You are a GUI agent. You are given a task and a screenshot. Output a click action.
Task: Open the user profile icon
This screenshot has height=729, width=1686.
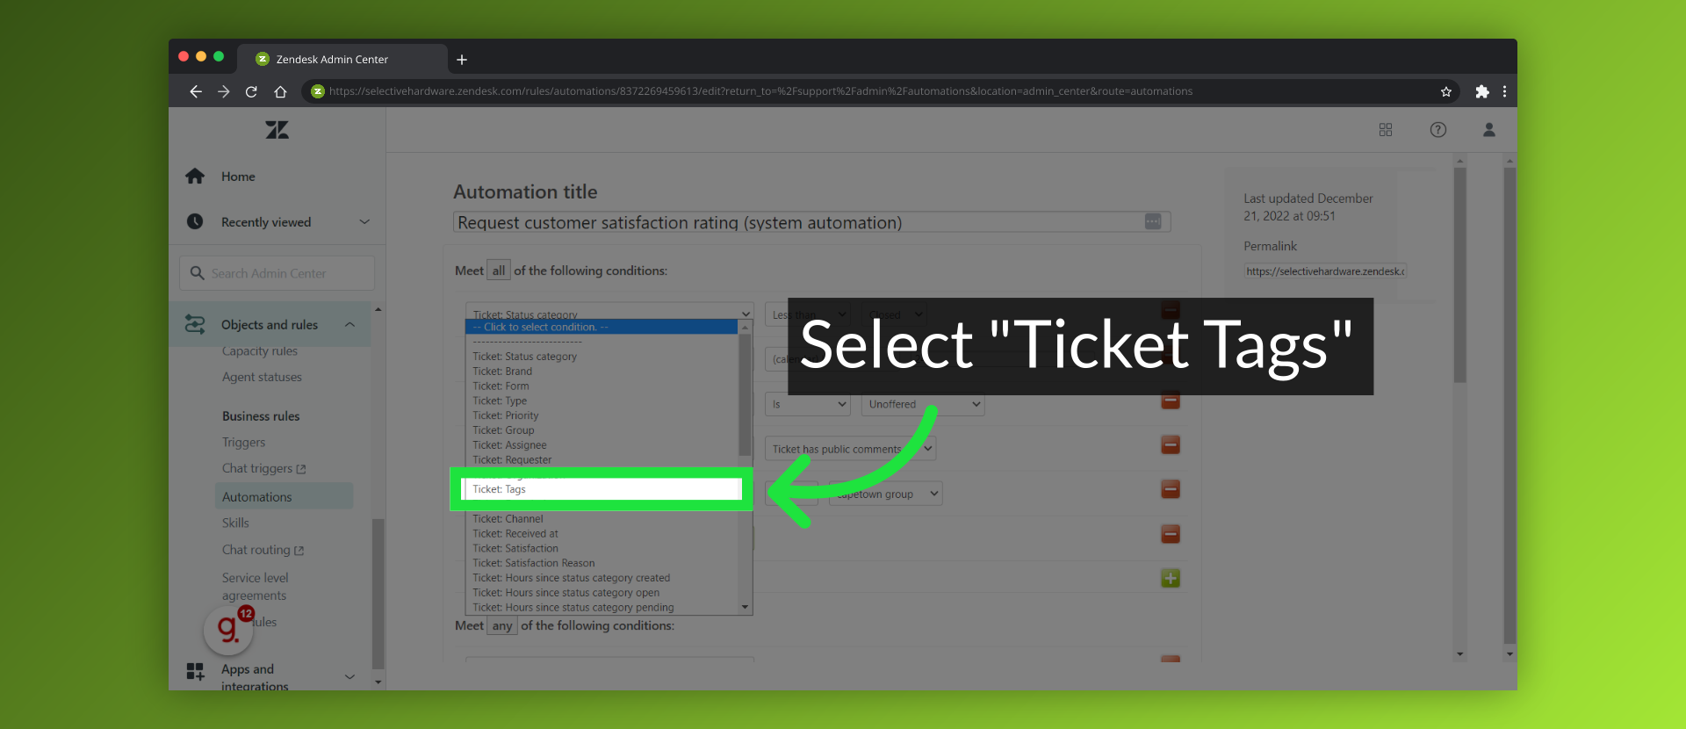tap(1489, 130)
